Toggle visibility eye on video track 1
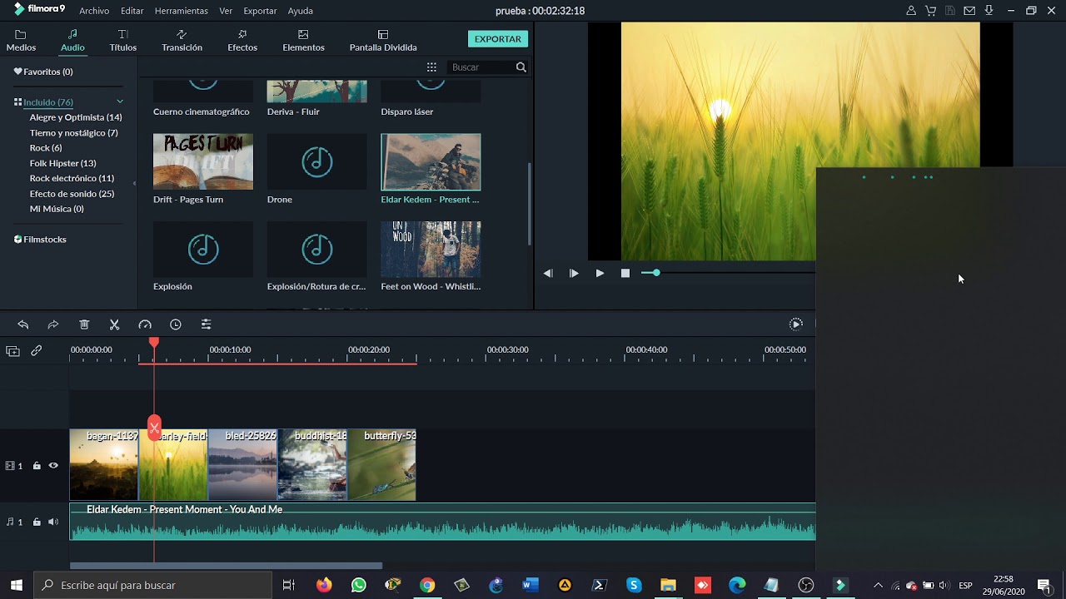1066x599 pixels. (x=53, y=466)
